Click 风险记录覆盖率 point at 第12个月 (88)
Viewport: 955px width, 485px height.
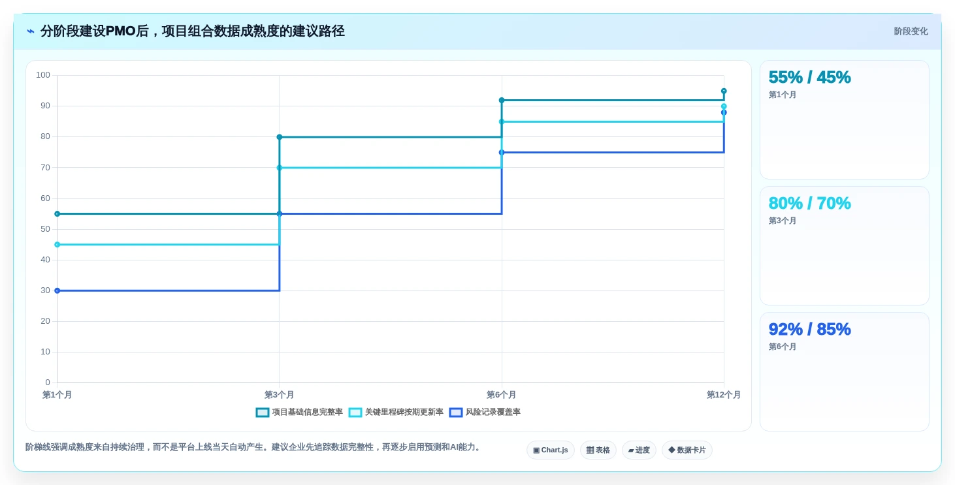tap(724, 112)
